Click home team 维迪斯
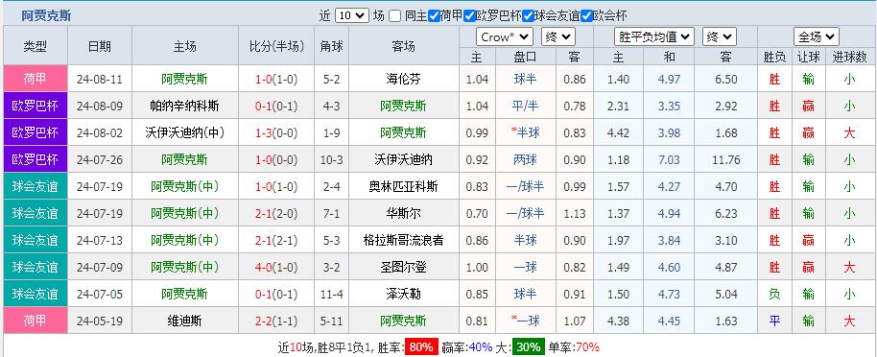Image resolution: width=877 pixels, height=357 pixels. (184, 321)
